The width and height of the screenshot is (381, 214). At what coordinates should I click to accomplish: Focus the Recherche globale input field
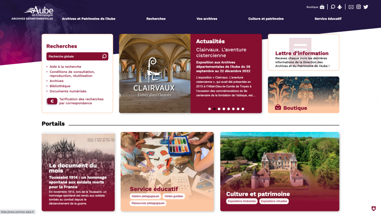[74, 56]
